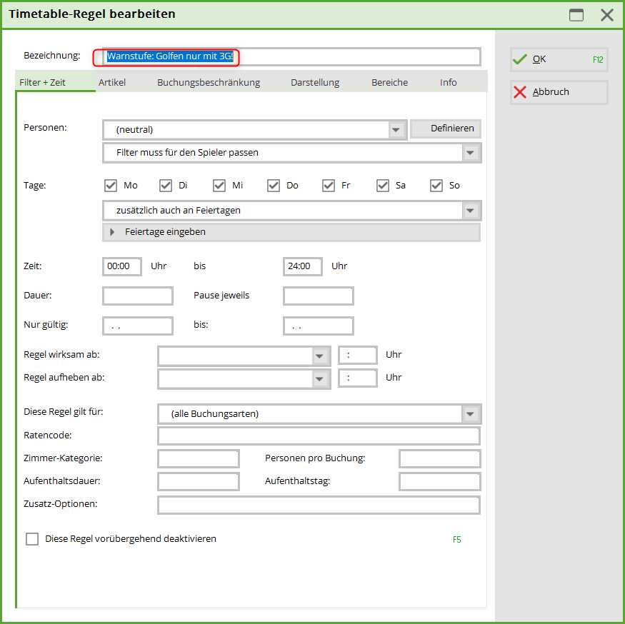Click the Definieren button
The height and width of the screenshot is (624, 625).
click(x=446, y=129)
